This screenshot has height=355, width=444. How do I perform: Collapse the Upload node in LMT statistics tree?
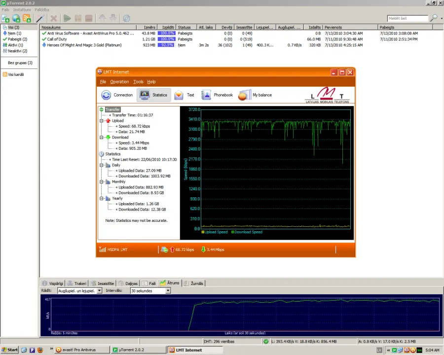coord(101,121)
